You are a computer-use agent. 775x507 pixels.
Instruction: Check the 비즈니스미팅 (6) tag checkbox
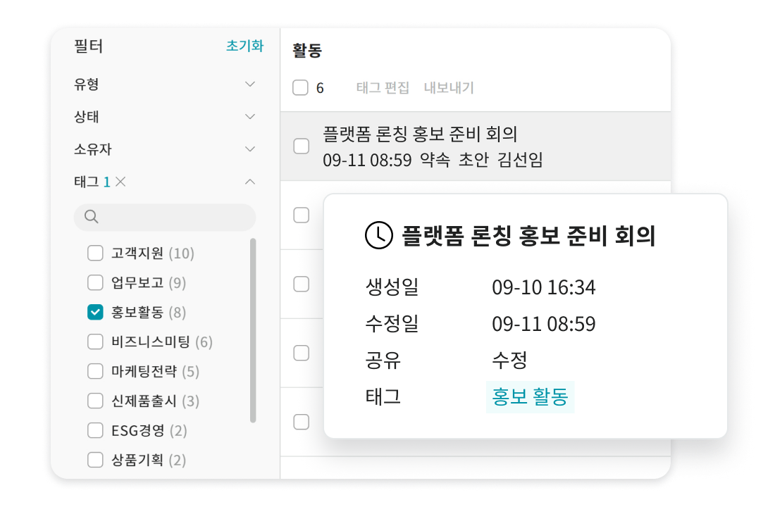tap(95, 342)
